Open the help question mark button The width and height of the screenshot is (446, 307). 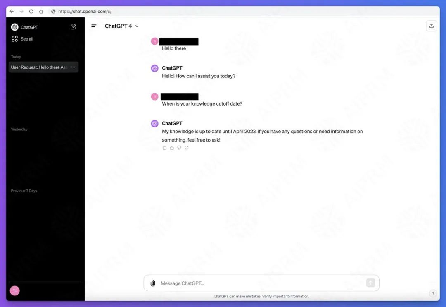coord(433,293)
